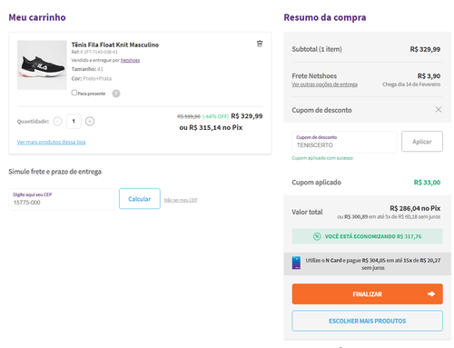Screen dimensions: 454x348
Task: Select the Simule frete e prazo de entrega text
Action: pos(54,172)
